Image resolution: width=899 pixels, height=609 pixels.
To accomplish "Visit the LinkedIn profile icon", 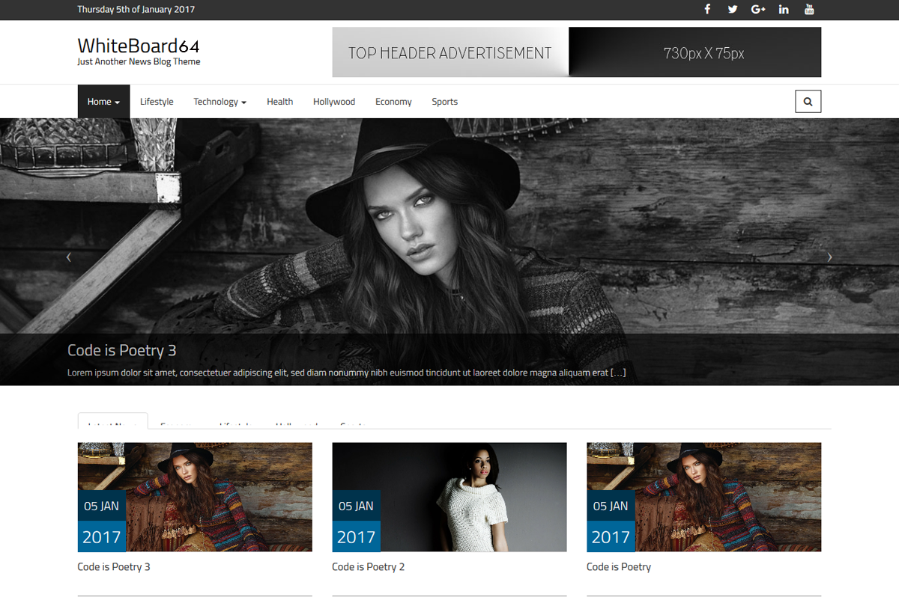I will click(x=784, y=10).
